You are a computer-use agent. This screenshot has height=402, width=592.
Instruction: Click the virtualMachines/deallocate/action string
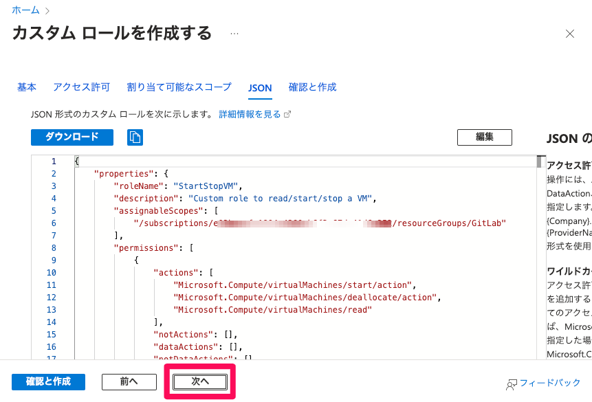coord(305,298)
